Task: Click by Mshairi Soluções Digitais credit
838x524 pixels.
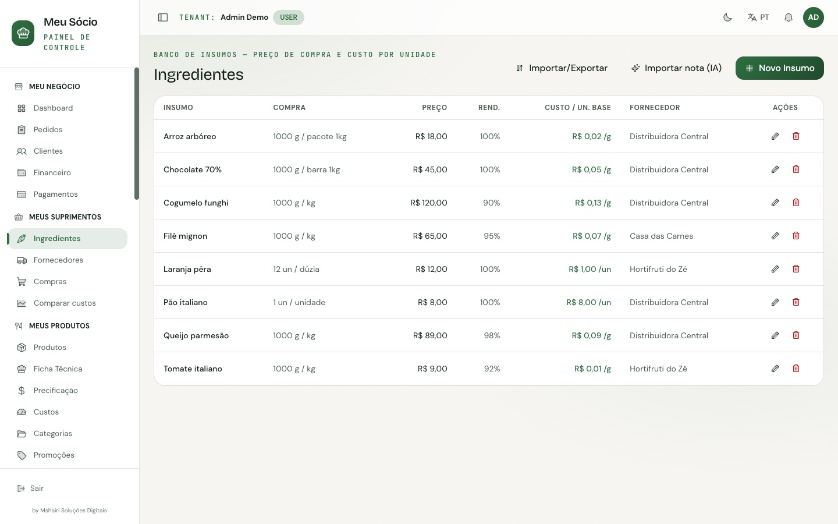Action: 69,511
